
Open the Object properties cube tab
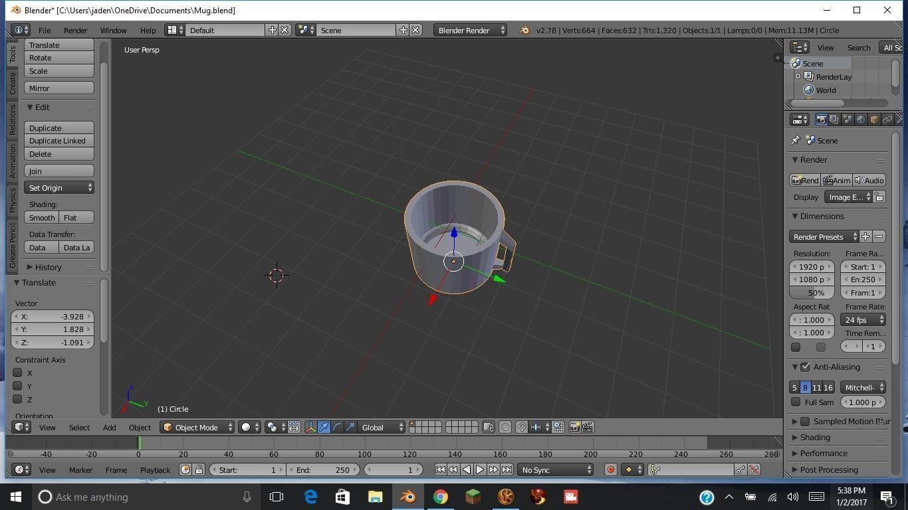coord(874,120)
